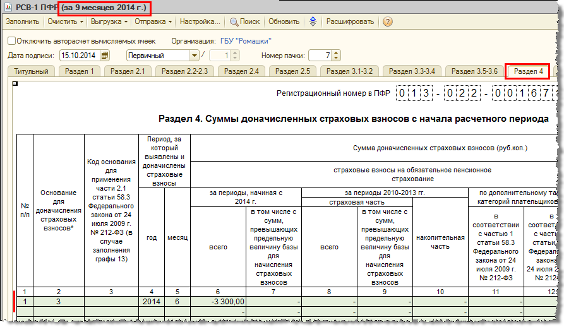Open the ГБУ "Ромашки" organization link
The image size is (564, 327).
tap(246, 41)
